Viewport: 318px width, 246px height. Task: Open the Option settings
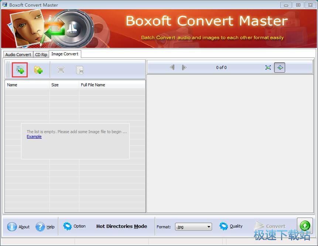75,226
